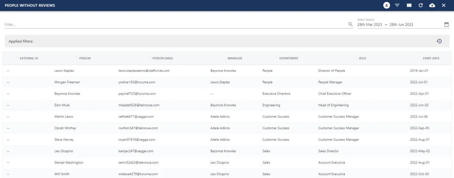Click Denzel Washington's name
Image resolution: width=454 pixels, height=178 pixels.
69,163
